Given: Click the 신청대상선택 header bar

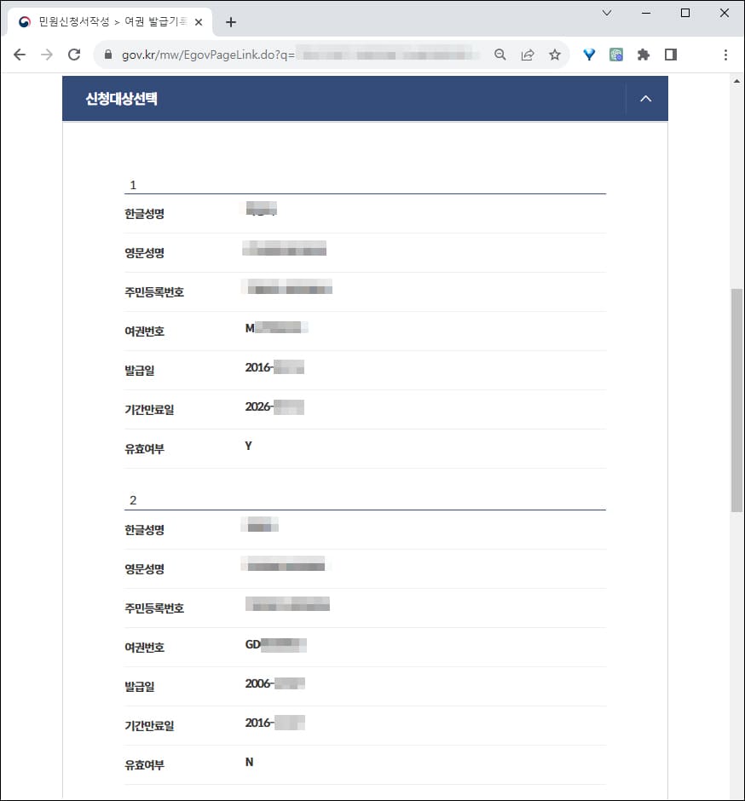Looking at the screenshot, I should click(x=256, y=98).
